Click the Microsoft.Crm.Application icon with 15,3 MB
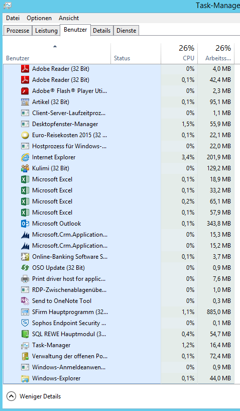 click(x=25, y=235)
